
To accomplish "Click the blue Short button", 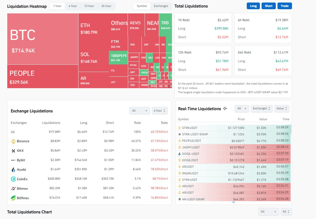I will (269, 6).
